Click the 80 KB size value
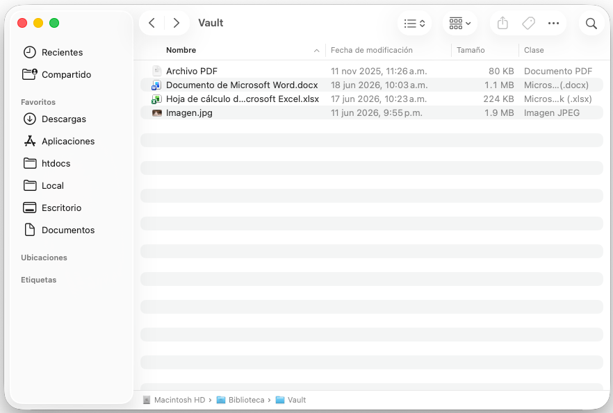Screen dimensions: 613x413 click(501, 71)
